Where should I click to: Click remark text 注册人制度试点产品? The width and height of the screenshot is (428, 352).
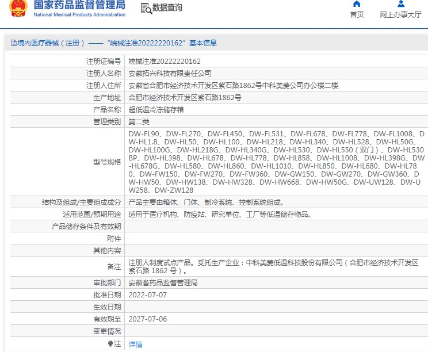tap(273, 267)
